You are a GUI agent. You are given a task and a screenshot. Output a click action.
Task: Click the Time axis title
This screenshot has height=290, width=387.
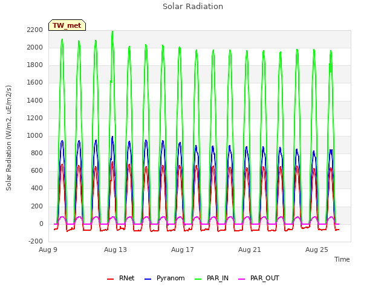[x=342, y=259]
